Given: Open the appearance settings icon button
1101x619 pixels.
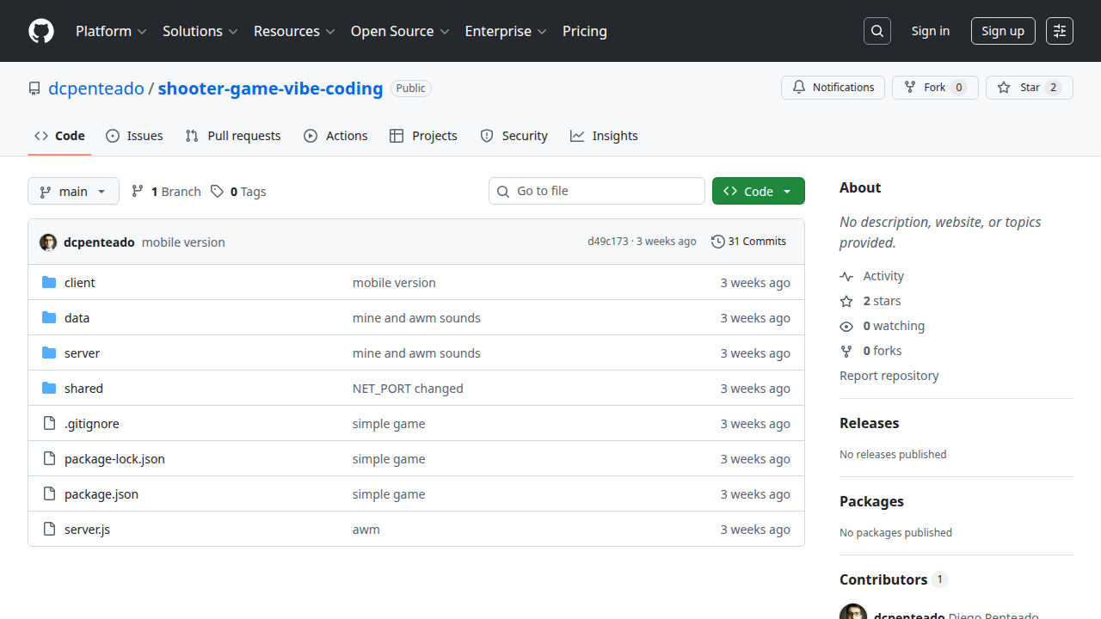Looking at the screenshot, I should 1060,31.
